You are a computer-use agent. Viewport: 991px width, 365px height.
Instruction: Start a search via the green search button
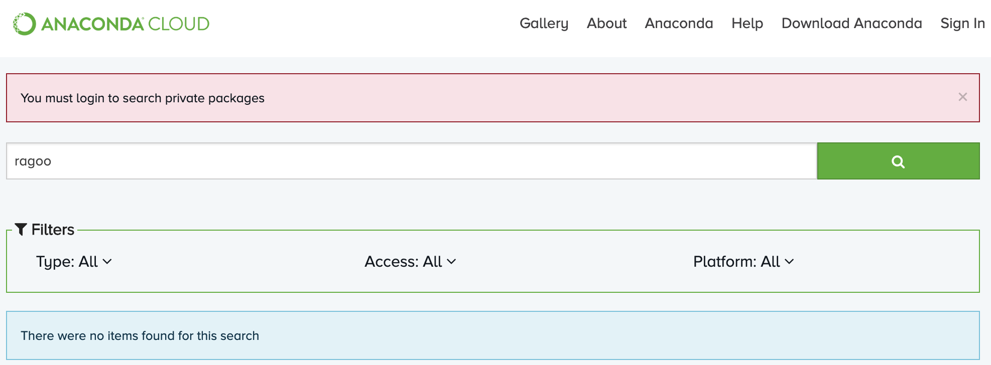[x=897, y=160]
